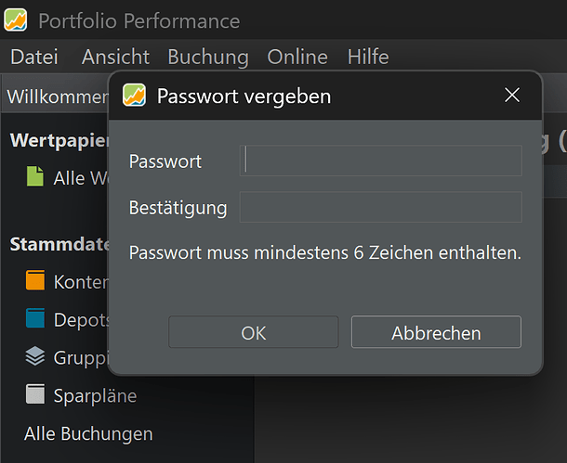Viewport: 567px width, 463px height.
Task: Focus the Passwort input field
Action: coord(380,161)
